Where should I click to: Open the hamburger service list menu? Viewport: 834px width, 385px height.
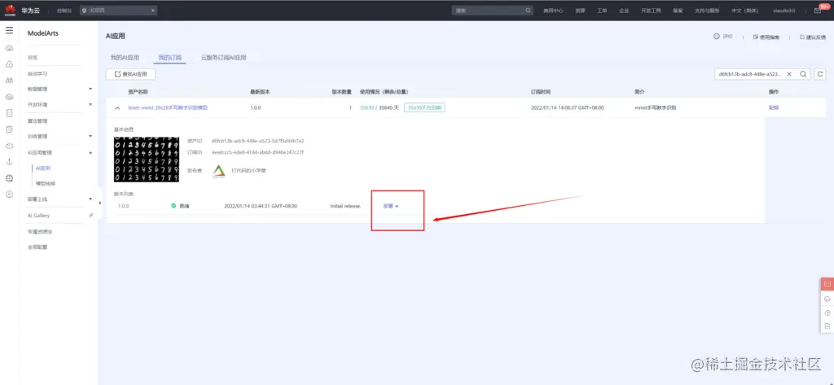click(x=9, y=31)
